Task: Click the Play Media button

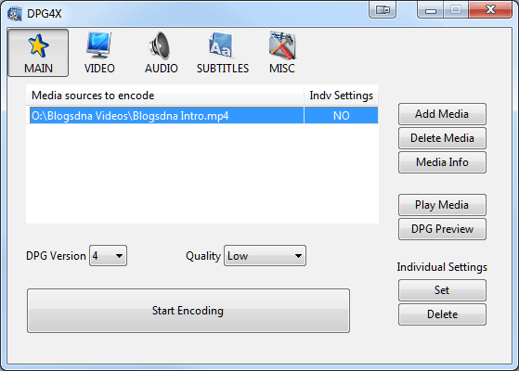Action: (x=442, y=205)
